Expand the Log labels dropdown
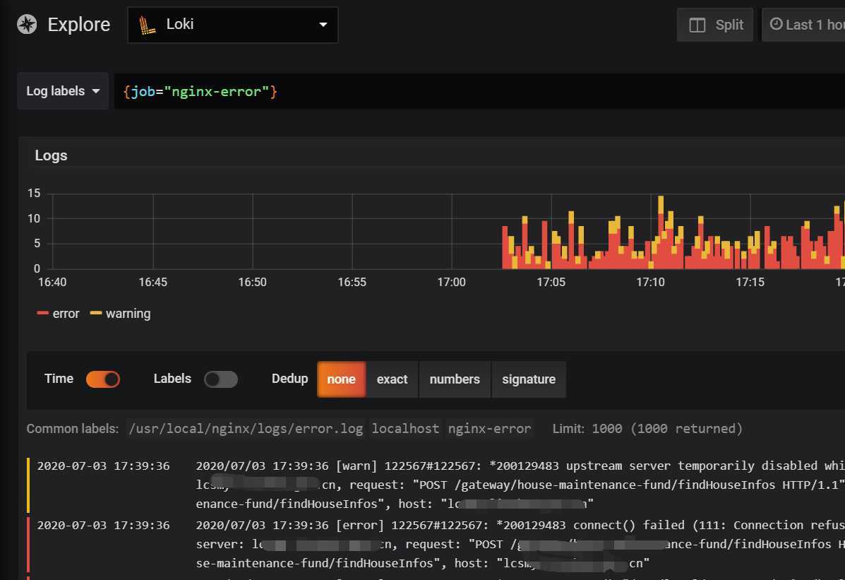845x580 pixels. coord(63,91)
